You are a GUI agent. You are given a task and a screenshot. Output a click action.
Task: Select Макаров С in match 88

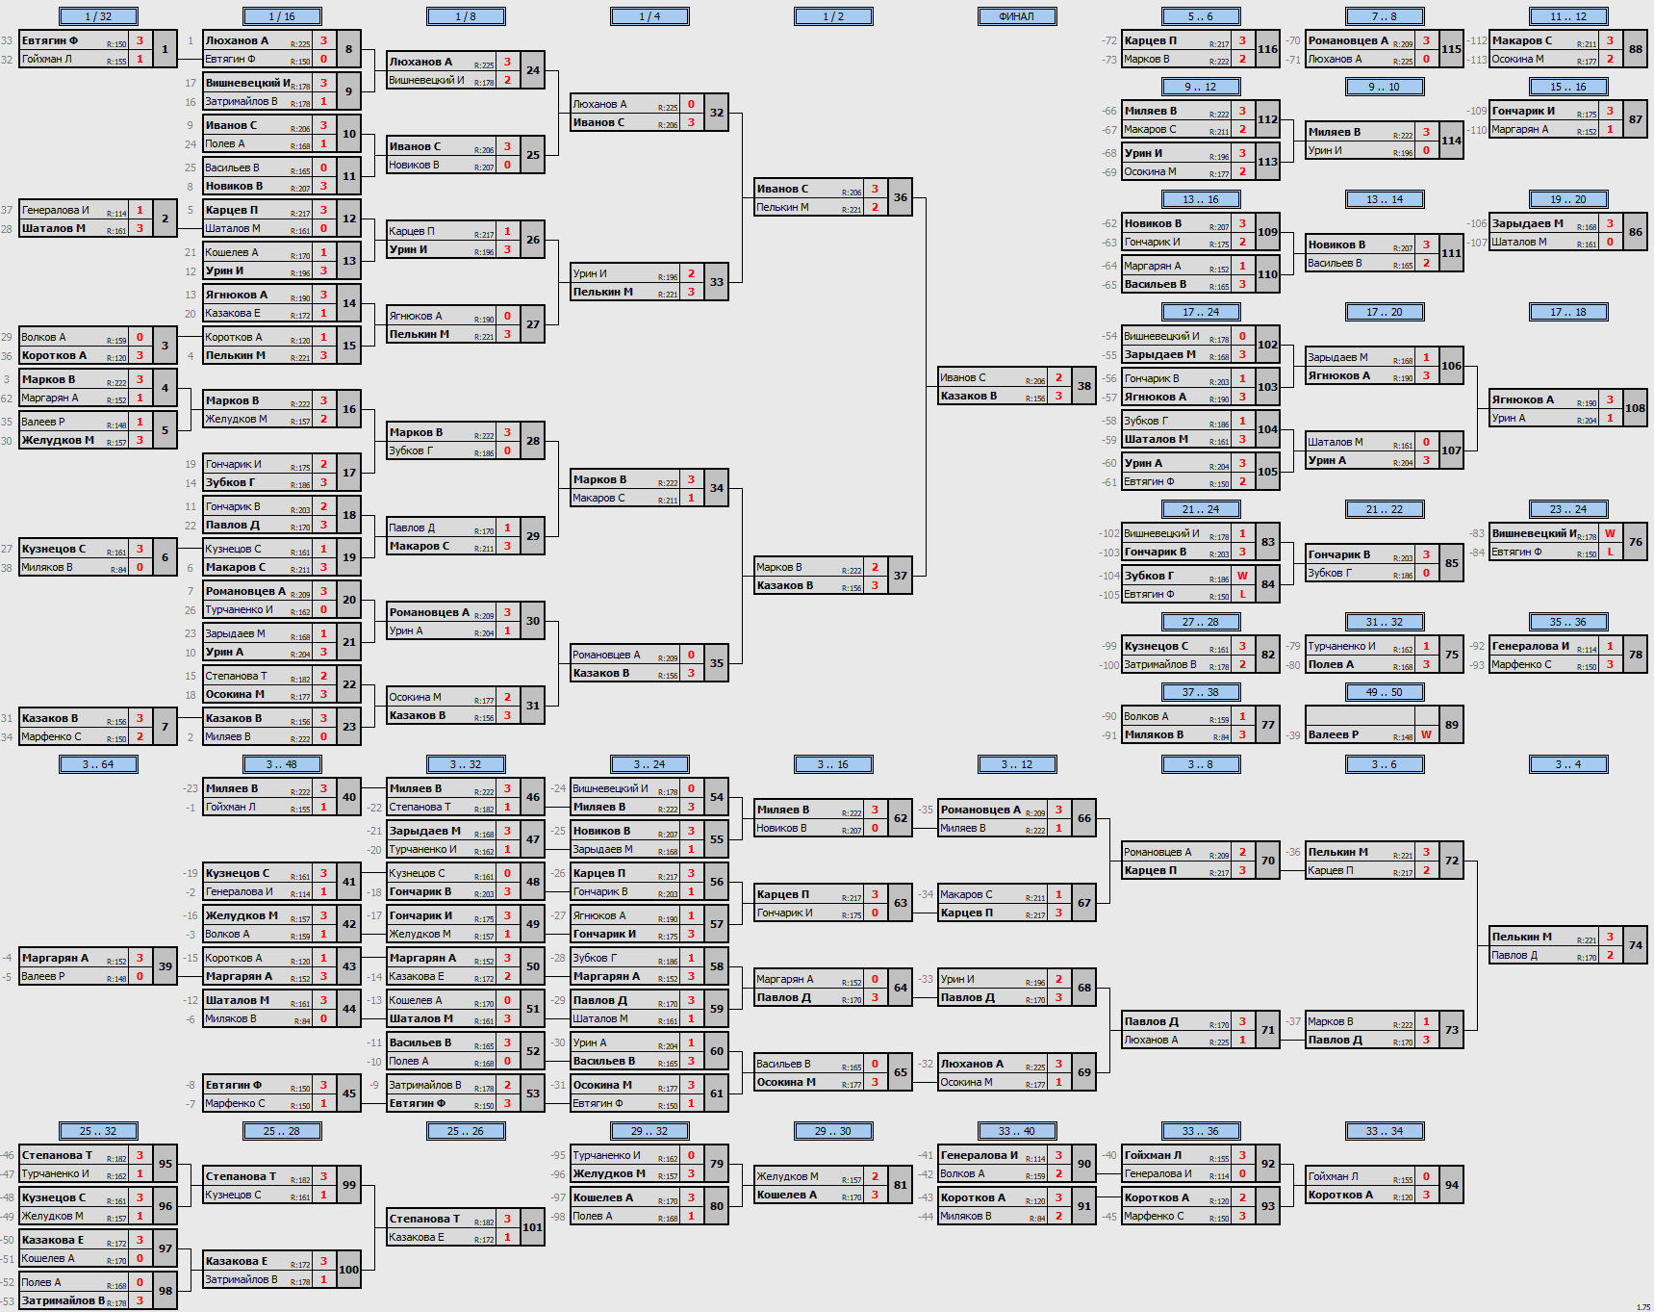pos(1522,40)
